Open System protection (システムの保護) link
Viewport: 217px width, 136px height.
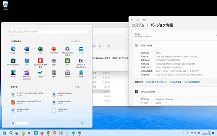(x=176, y=82)
